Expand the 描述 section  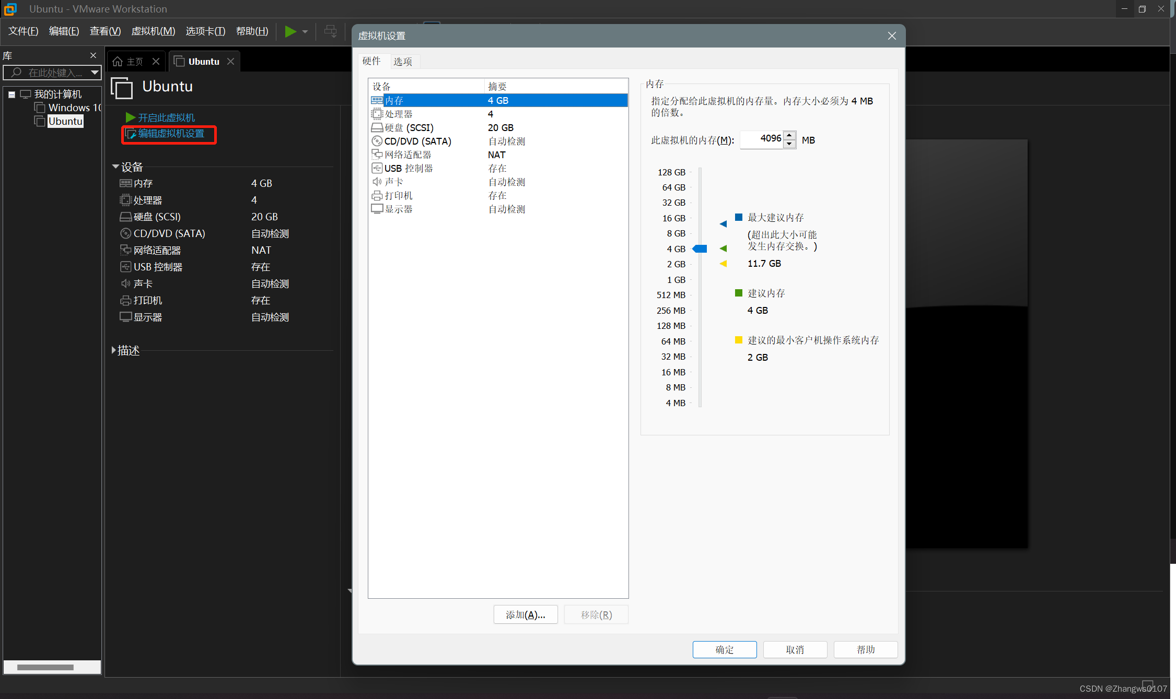coord(114,350)
